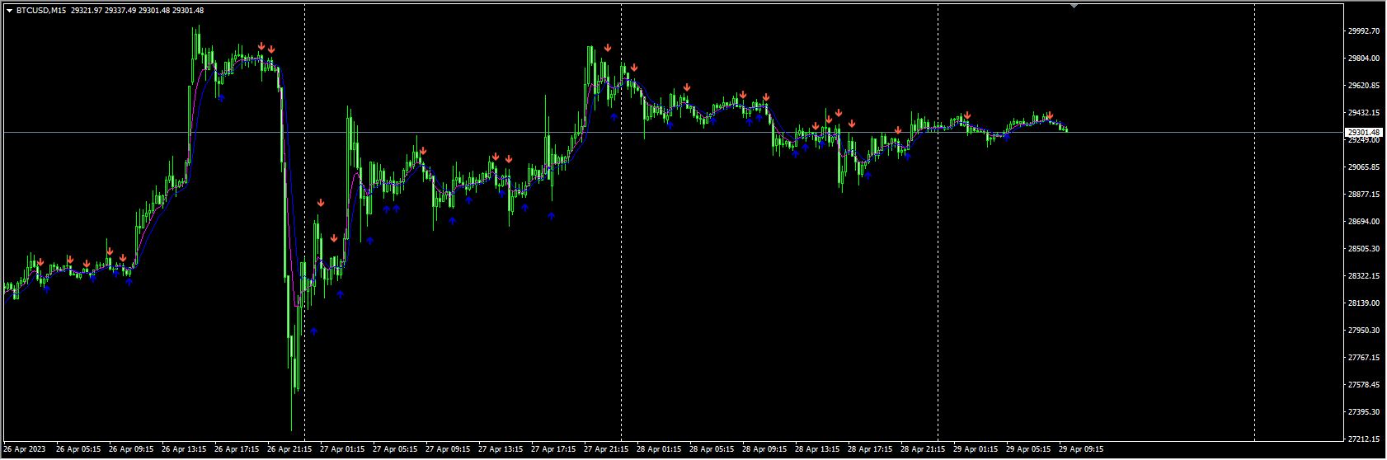Click the '27 Apr 21:15' time axis label

click(x=605, y=450)
